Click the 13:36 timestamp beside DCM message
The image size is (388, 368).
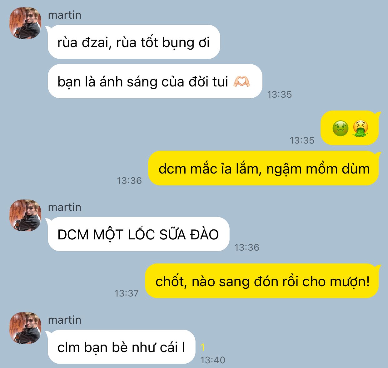click(x=247, y=247)
